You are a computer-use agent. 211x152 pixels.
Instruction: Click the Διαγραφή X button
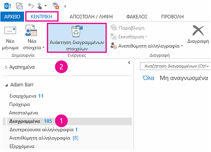pos(198,34)
